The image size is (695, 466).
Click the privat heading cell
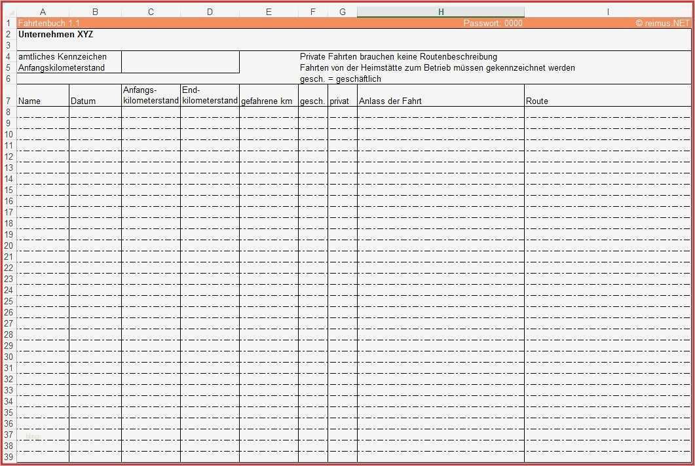(343, 96)
